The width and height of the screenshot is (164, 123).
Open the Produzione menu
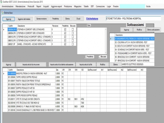tap(68, 6)
